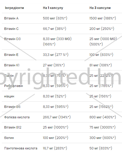Viewport: 122px width, 153px height.
Task: Click the Вітамін B12 ingredient name
Action: pos(13,127)
